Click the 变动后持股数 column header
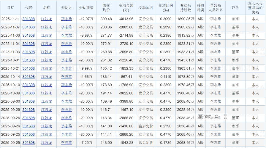Image resolution: width=266 pixels, height=148 pixels. (x=186, y=8)
